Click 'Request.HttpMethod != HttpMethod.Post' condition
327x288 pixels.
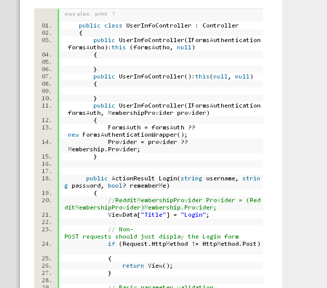click(189, 244)
